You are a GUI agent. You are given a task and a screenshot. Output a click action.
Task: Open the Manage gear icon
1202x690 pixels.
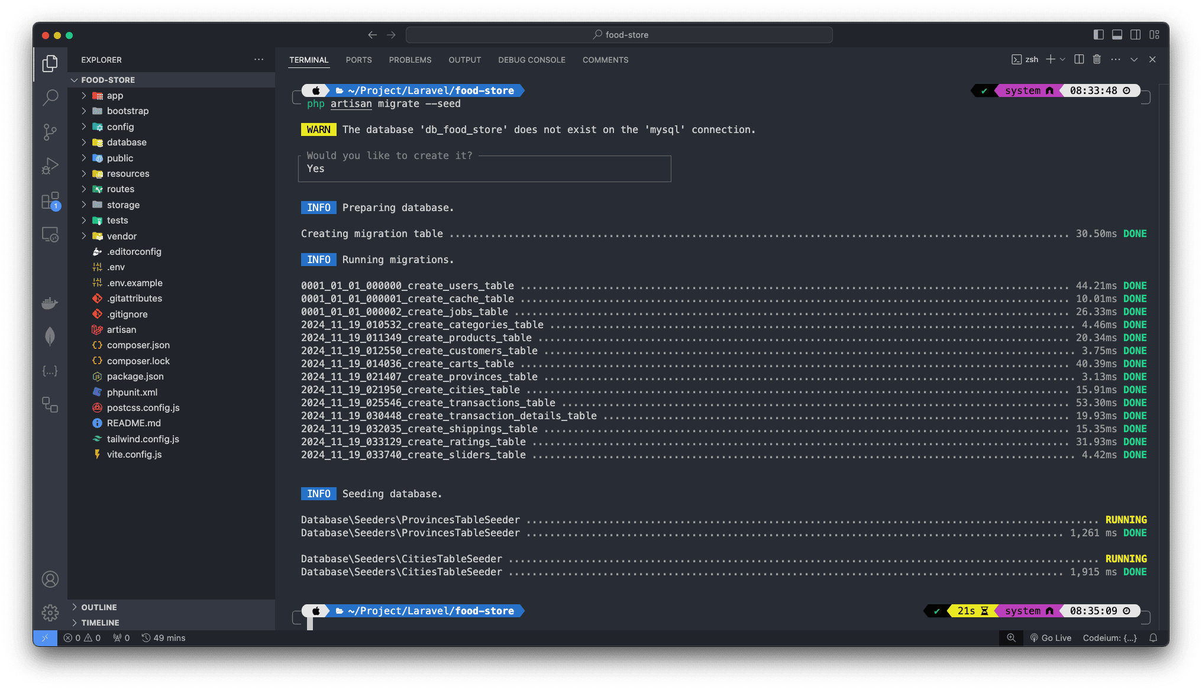[50, 613]
